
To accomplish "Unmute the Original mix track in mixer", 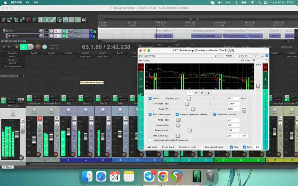I will (40, 118).
